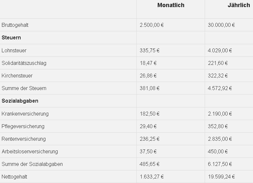Select the Steuern section heading
Screen dimensions: 253x183
click(x=11, y=37)
